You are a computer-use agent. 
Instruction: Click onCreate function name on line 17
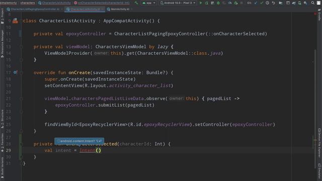(79, 72)
